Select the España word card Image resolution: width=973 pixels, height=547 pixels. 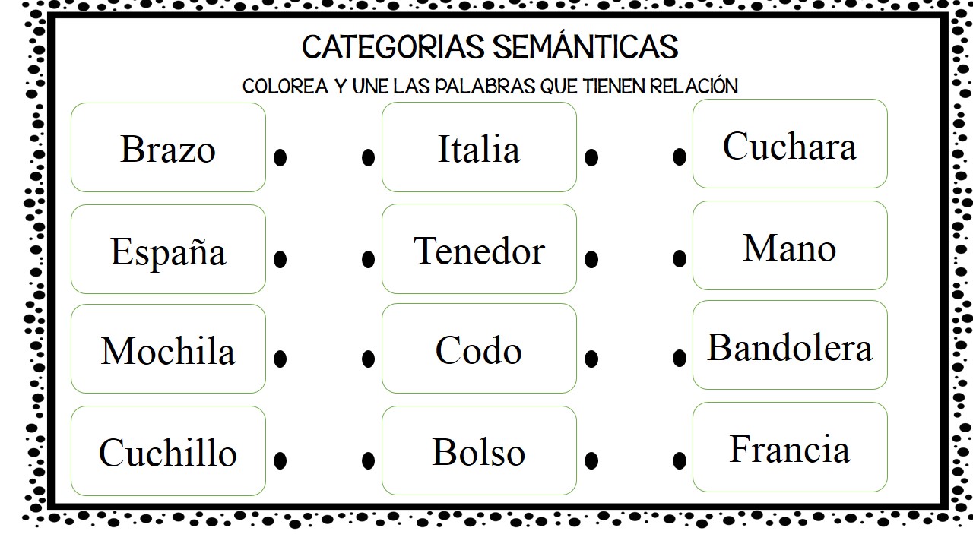coord(168,249)
